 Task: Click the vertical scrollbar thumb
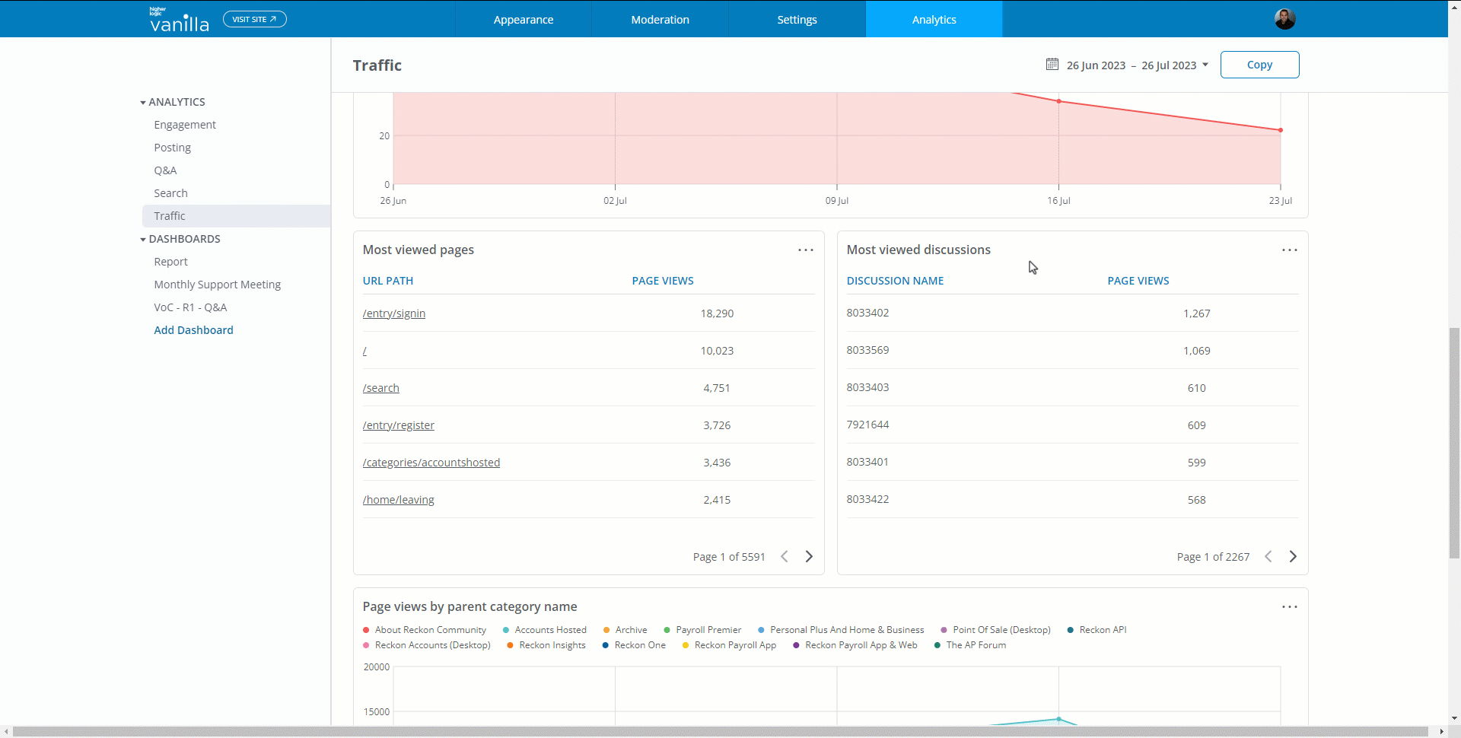1454,444
